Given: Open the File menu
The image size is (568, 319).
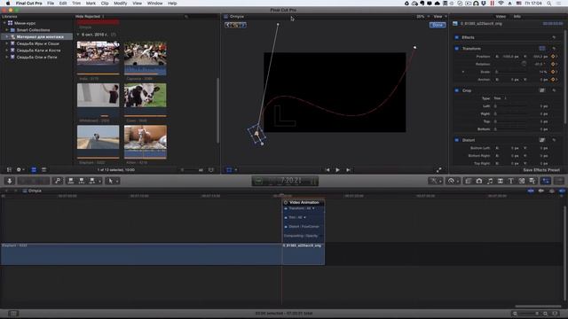Looking at the screenshot, I should click(x=51, y=4).
